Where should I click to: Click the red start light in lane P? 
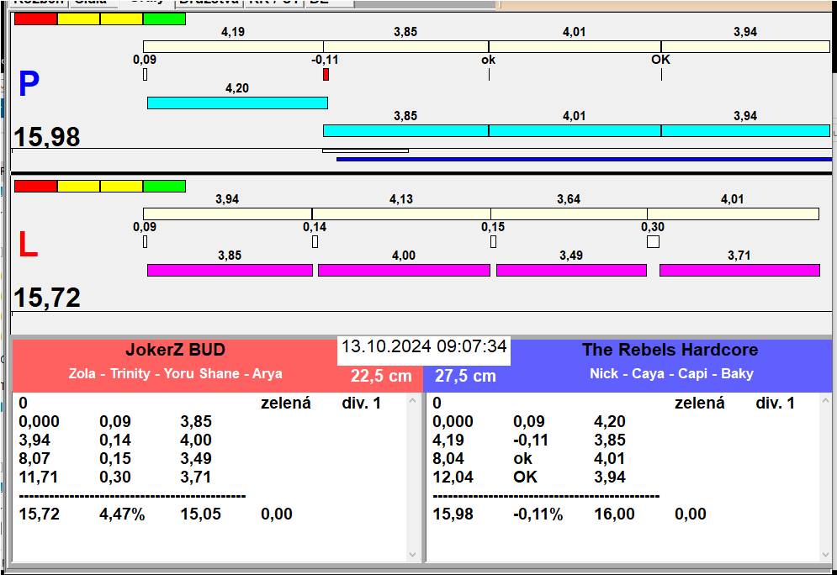[36, 18]
